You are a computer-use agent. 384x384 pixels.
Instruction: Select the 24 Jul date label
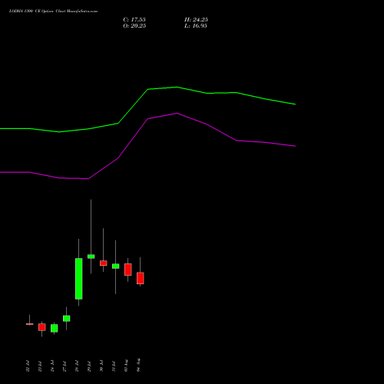52,366
